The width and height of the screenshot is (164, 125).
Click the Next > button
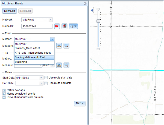[x=80, y=103]
